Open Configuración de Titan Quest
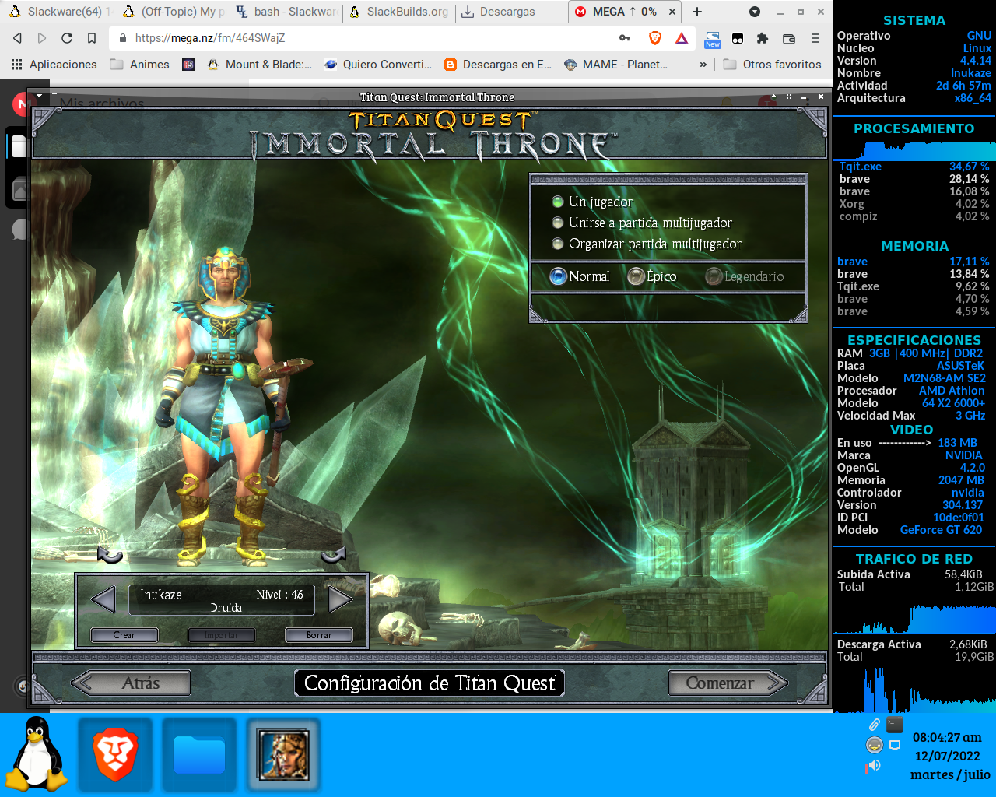This screenshot has width=996, height=797. (x=430, y=683)
